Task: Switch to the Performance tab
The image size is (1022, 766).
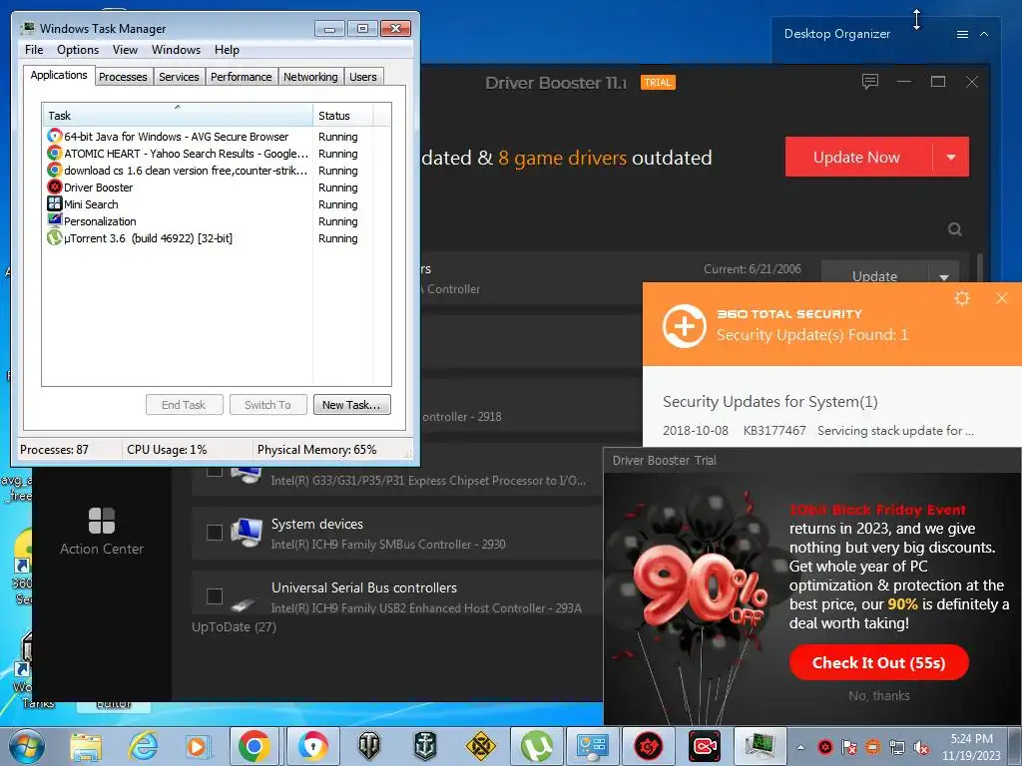Action: 242,77
